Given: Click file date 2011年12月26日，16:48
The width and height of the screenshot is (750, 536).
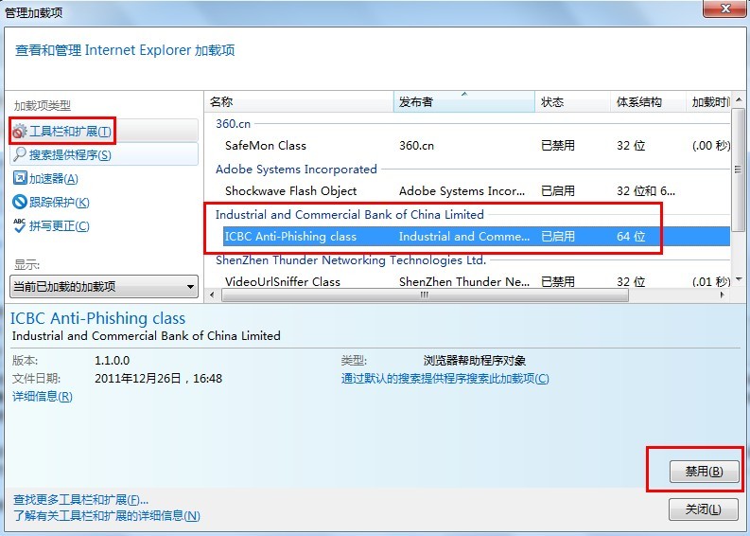Looking at the screenshot, I should tap(158, 379).
